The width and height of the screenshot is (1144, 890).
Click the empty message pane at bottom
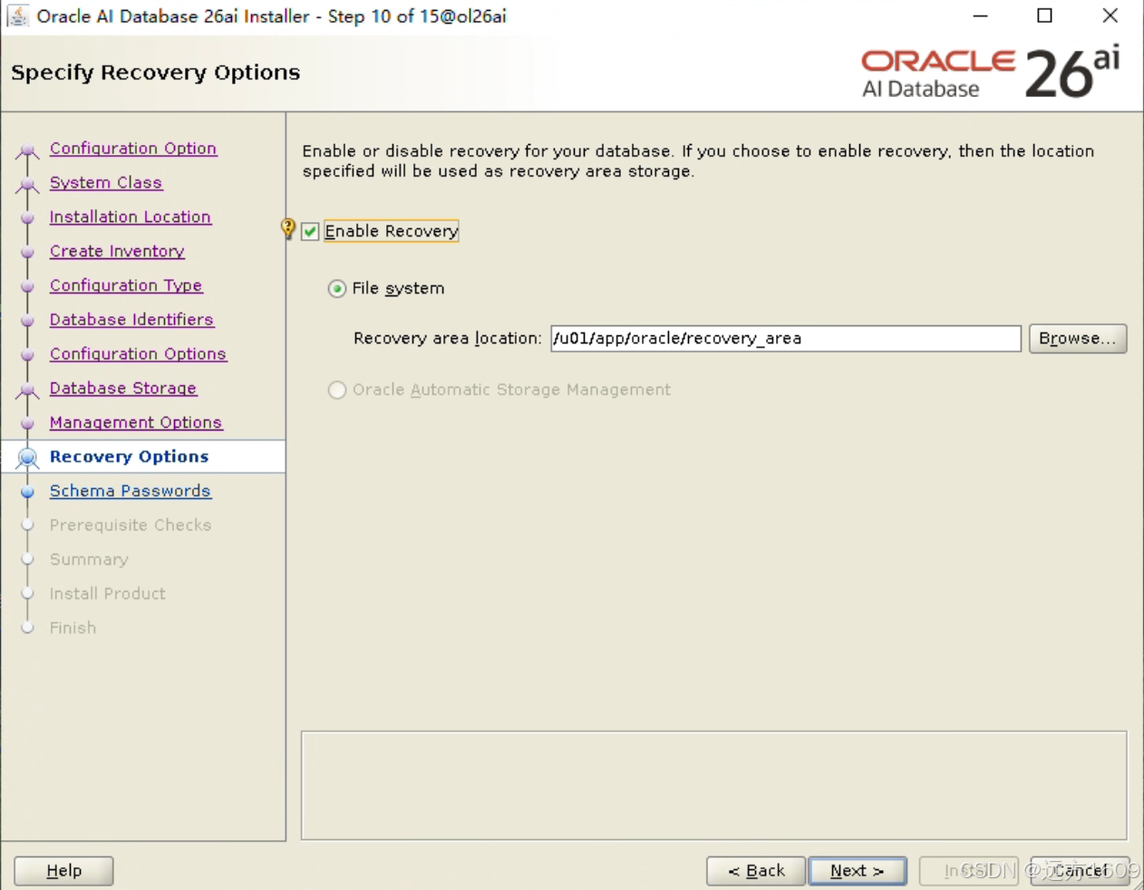tap(714, 786)
